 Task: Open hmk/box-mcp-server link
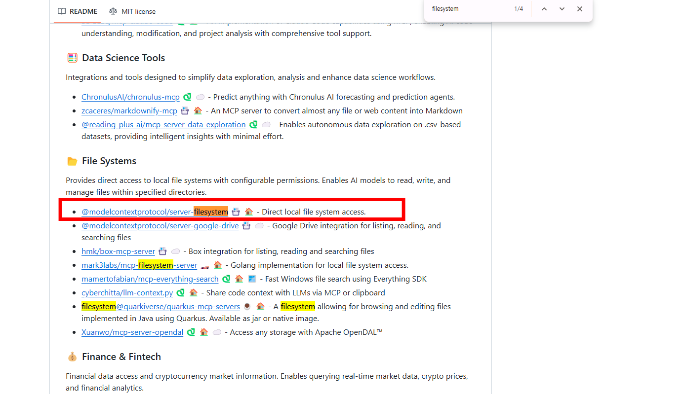point(118,251)
